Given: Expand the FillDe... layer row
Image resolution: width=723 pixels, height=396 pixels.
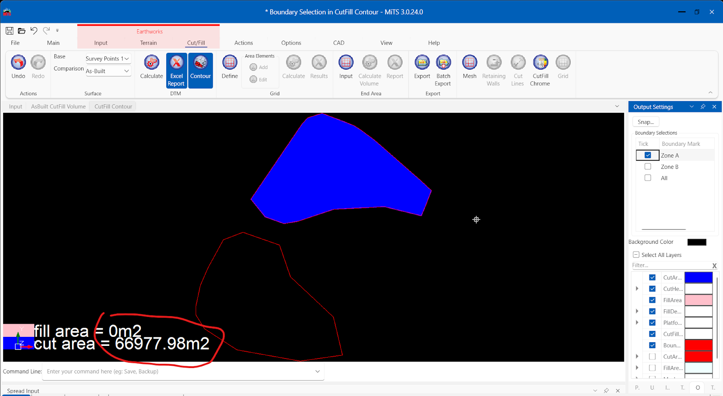Looking at the screenshot, I should pos(637,311).
